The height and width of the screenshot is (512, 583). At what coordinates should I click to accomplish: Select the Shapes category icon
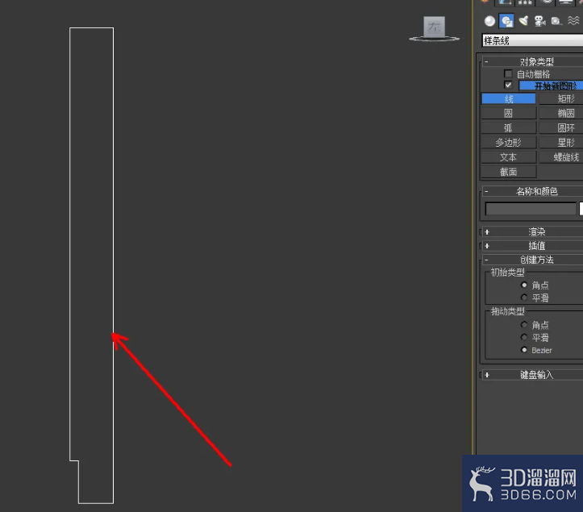(x=506, y=21)
